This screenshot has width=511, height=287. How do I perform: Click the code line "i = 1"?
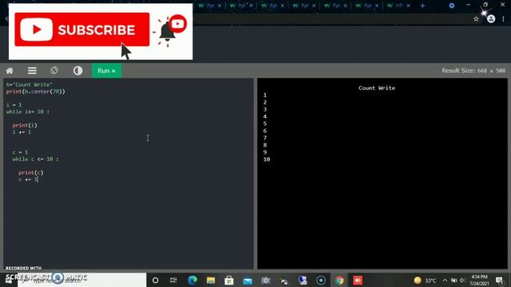[14, 104]
